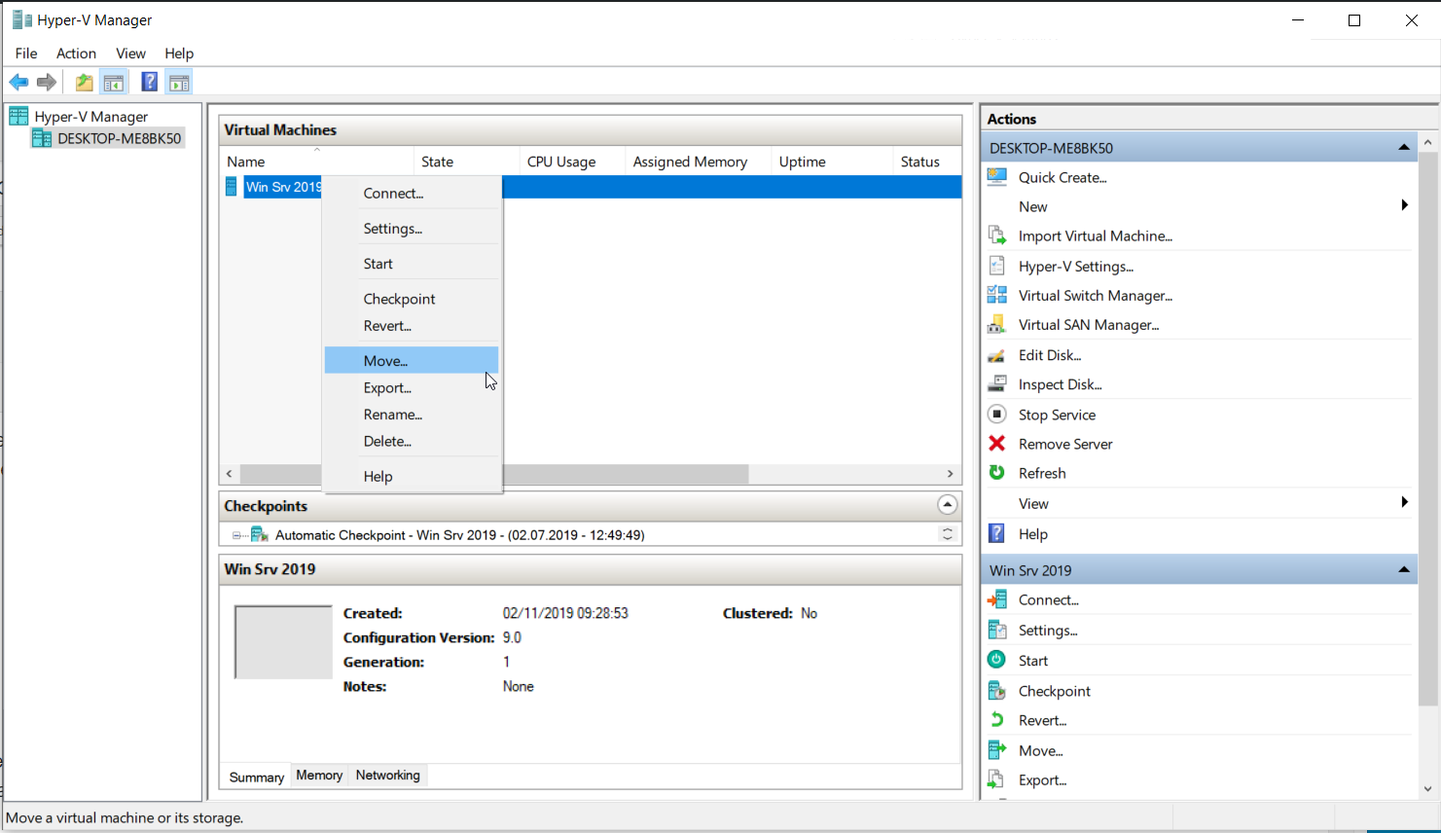Switch to the Memory tab
This screenshot has height=833, width=1441.
[319, 776]
